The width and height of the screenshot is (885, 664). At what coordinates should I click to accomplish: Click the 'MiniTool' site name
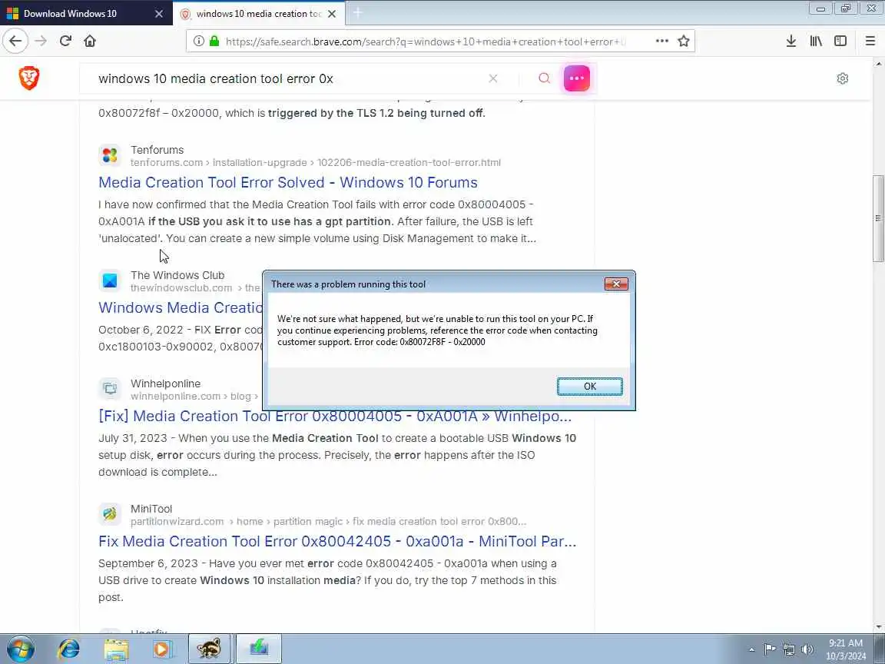pos(151,509)
